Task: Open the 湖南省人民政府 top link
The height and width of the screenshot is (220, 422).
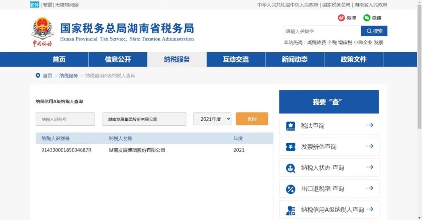Action: pyautogui.click(x=370, y=5)
